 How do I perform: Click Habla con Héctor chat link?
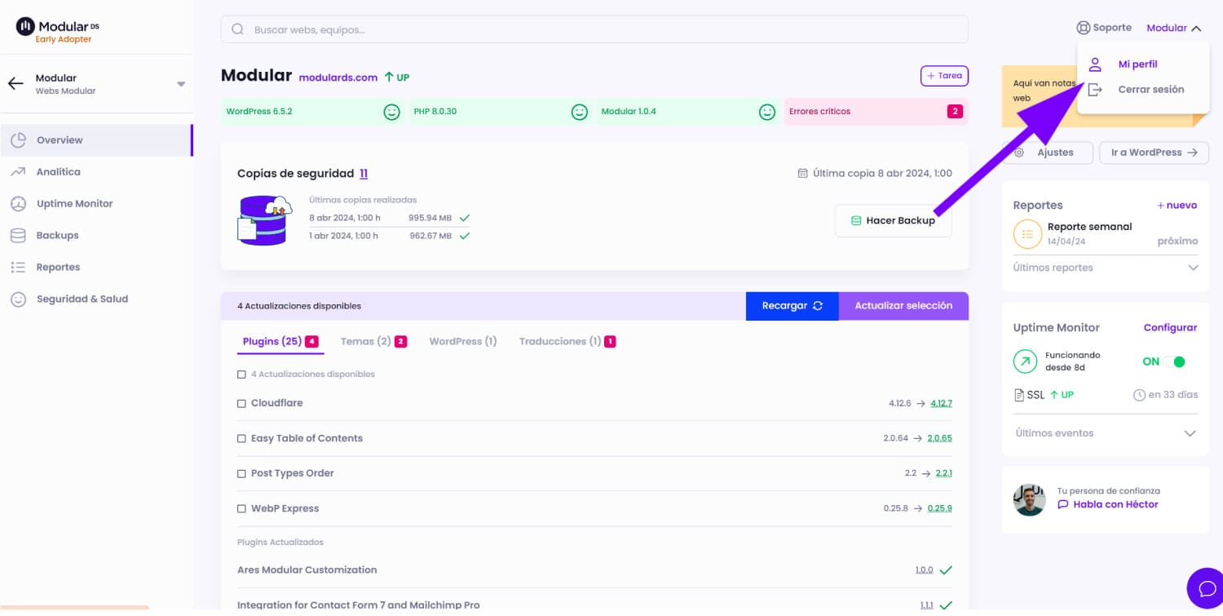(1108, 505)
